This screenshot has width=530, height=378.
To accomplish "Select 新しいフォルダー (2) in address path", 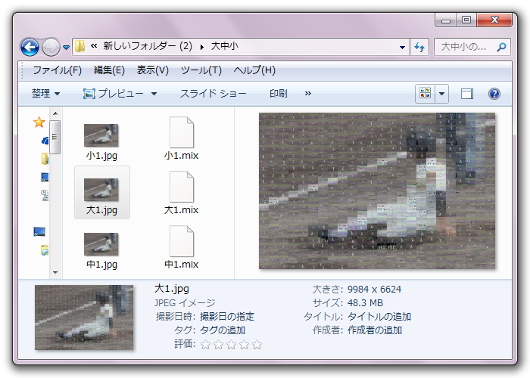I will click(x=148, y=46).
